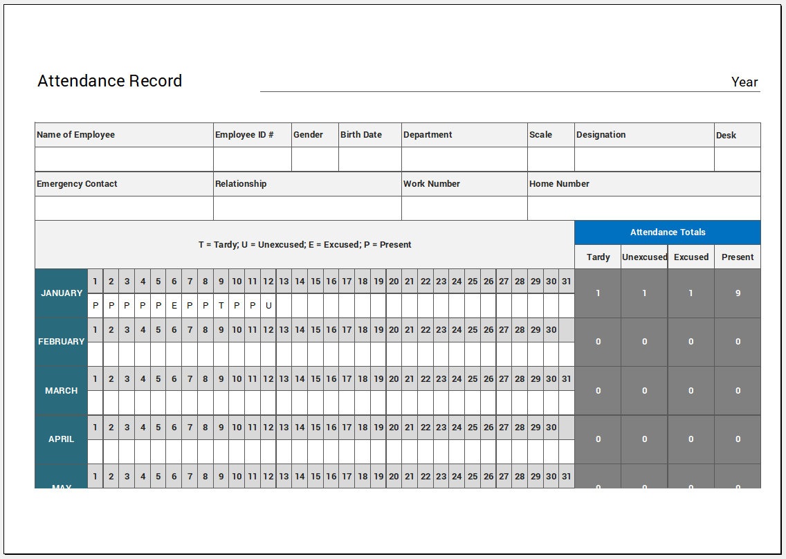The height and width of the screenshot is (559, 786).
Task: Click the Excused column header
Action: click(691, 257)
